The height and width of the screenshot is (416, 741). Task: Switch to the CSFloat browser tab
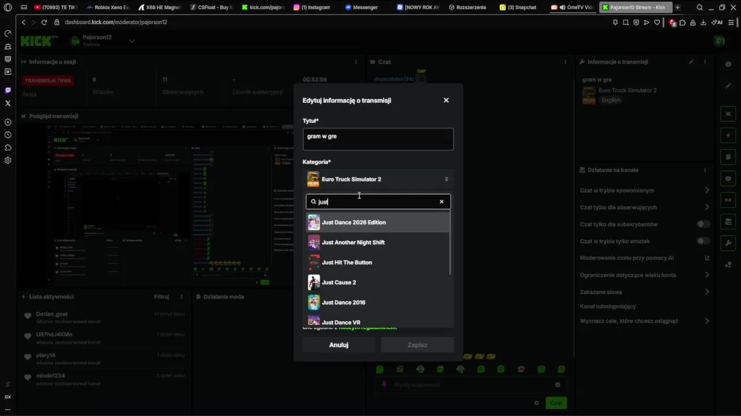point(212,8)
